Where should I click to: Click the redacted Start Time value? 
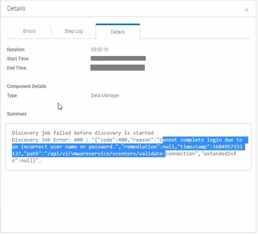point(118,58)
